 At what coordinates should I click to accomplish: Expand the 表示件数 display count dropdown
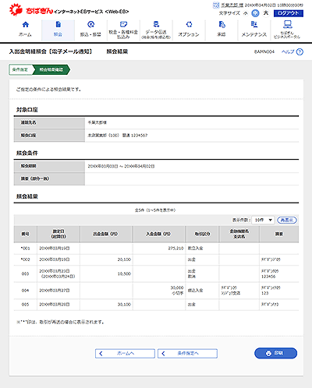click(x=263, y=220)
